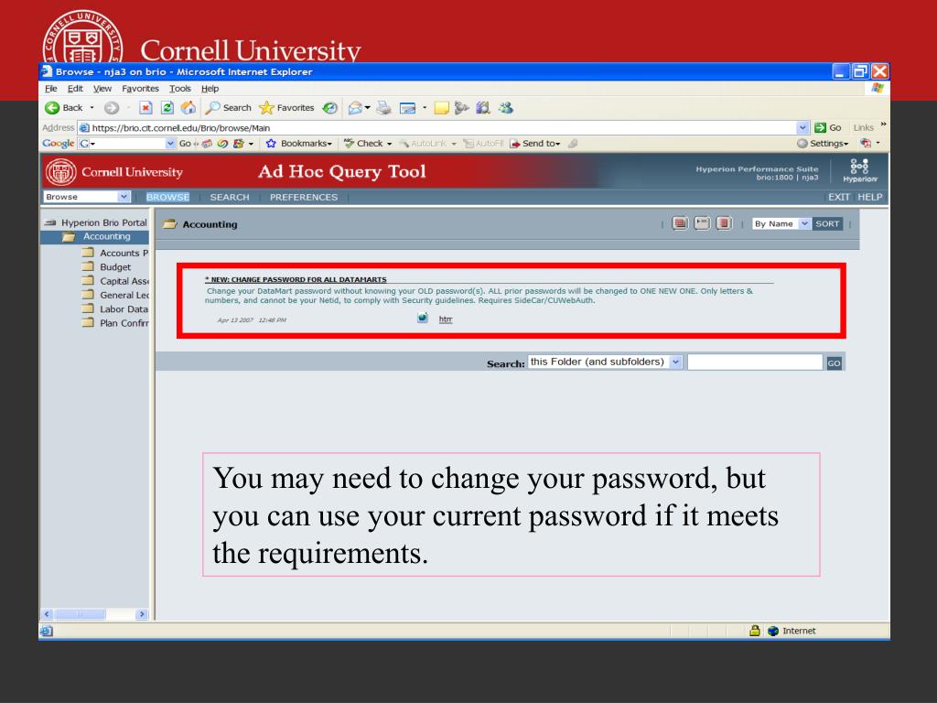The height and width of the screenshot is (703, 937).
Task: Click the Print icon in toolbar
Action: pyautogui.click(x=383, y=108)
